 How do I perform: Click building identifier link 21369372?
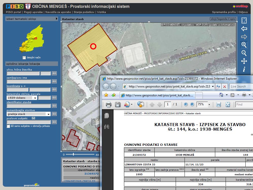(91, 174)
